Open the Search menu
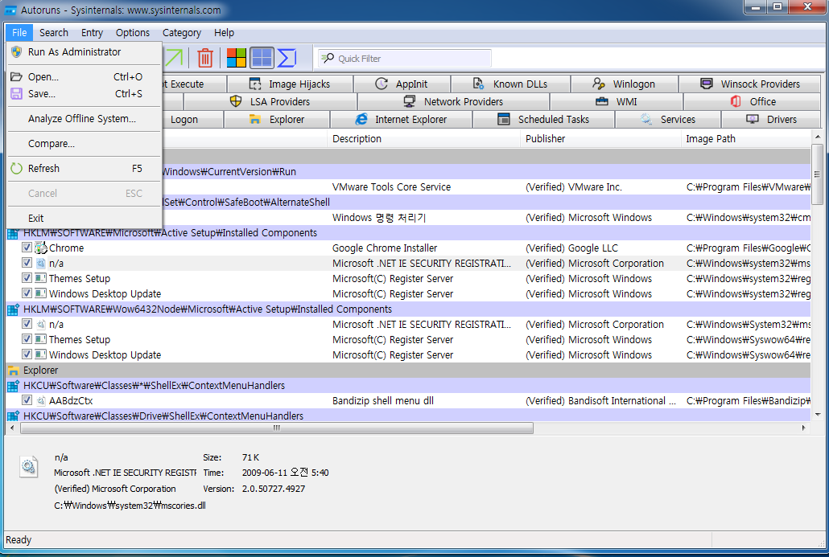Image resolution: width=829 pixels, height=557 pixels. [54, 33]
